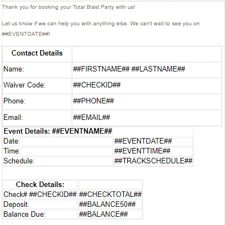The image size is (225, 225).
Task: Click the Schedule label cell
Action: pos(58,161)
